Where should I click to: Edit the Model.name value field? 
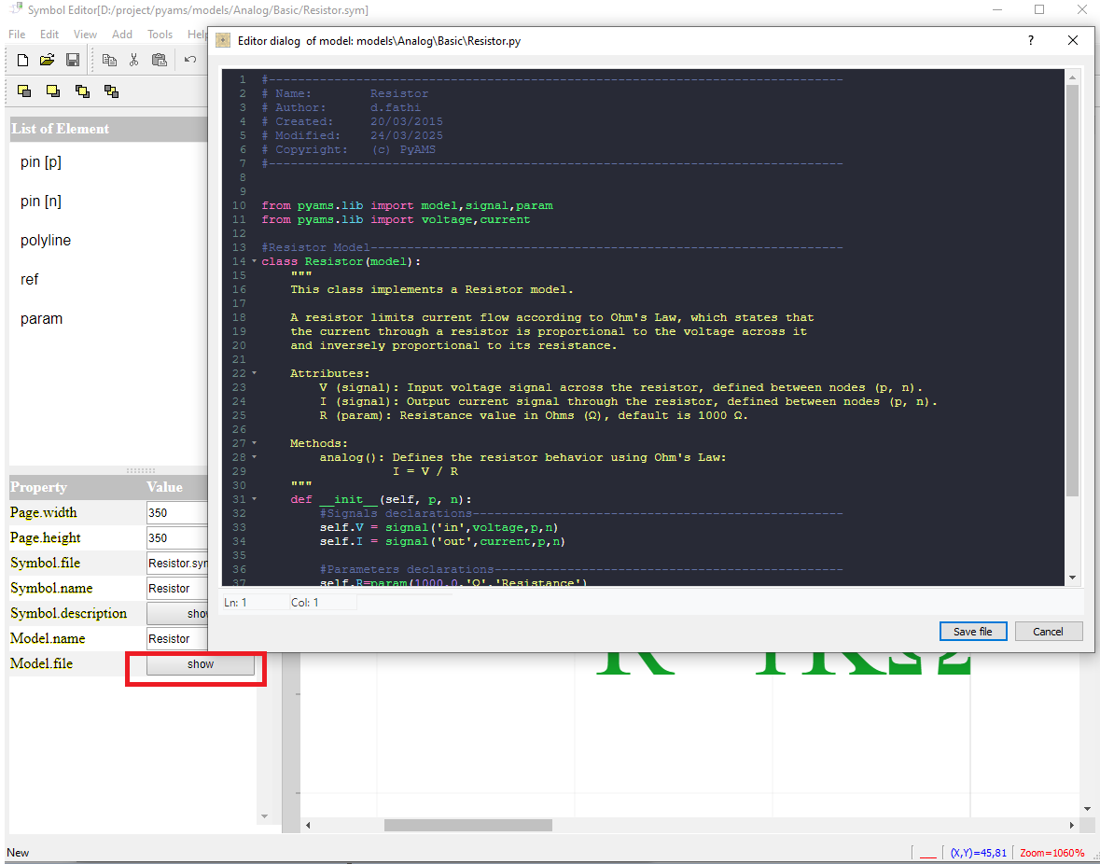pyautogui.click(x=176, y=639)
